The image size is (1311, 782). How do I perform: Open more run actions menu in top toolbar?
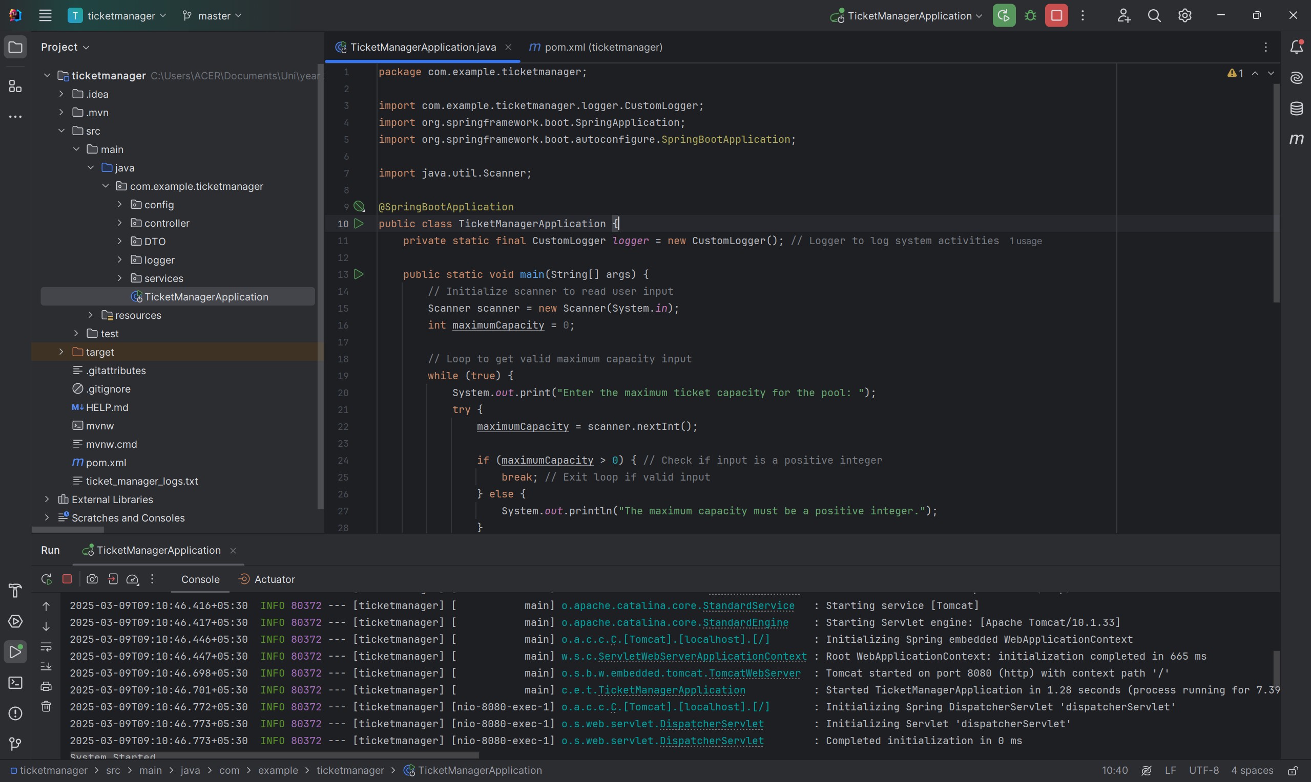[1083, 16]
